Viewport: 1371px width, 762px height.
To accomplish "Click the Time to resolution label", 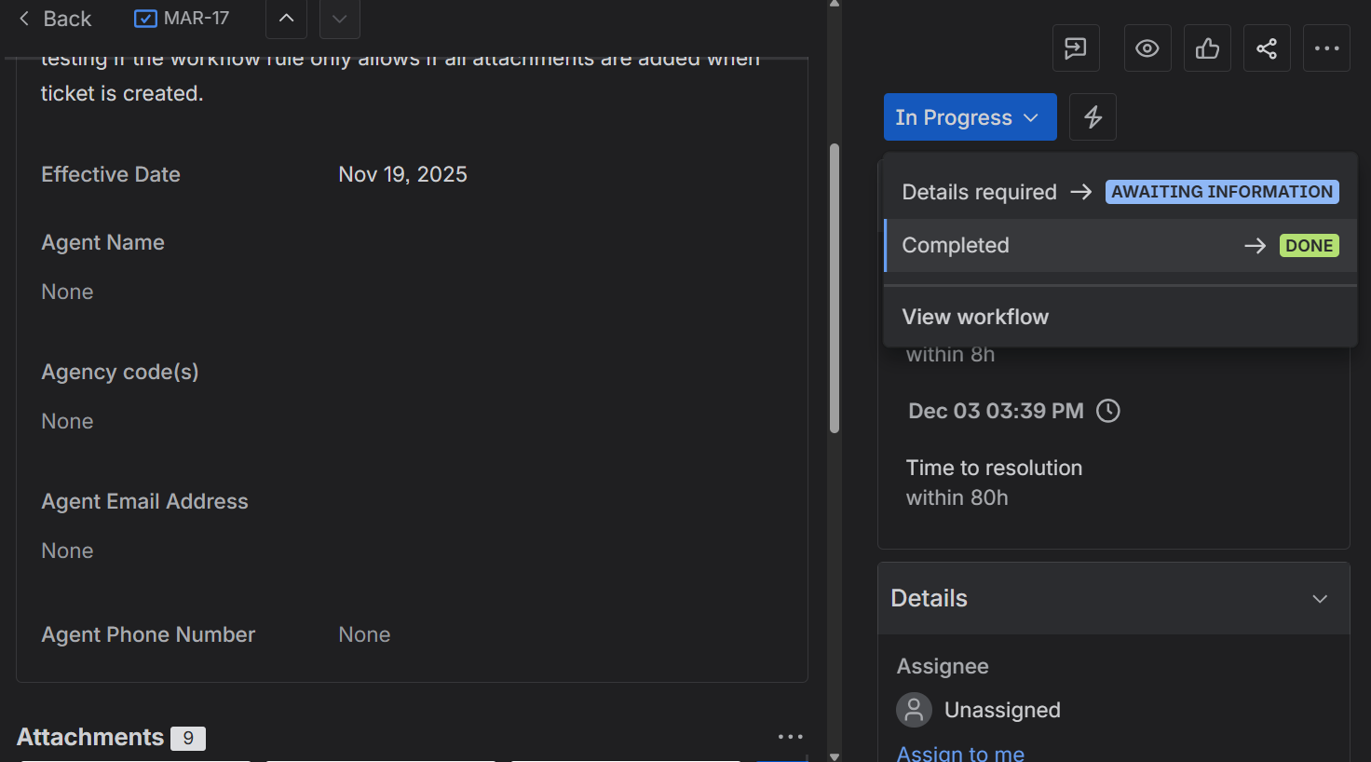I will tap(994, 468).
